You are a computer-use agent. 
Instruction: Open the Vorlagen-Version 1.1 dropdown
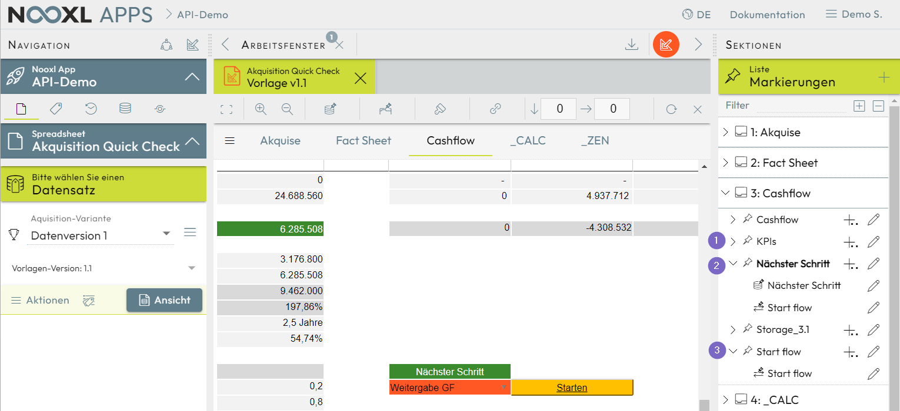(103, 268)
